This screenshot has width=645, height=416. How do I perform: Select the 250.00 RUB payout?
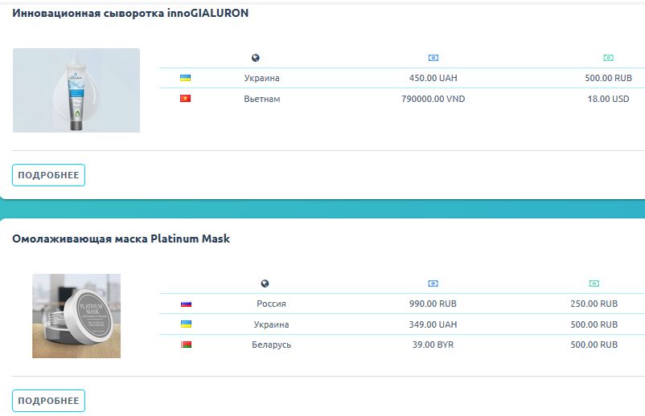point(594,304)
